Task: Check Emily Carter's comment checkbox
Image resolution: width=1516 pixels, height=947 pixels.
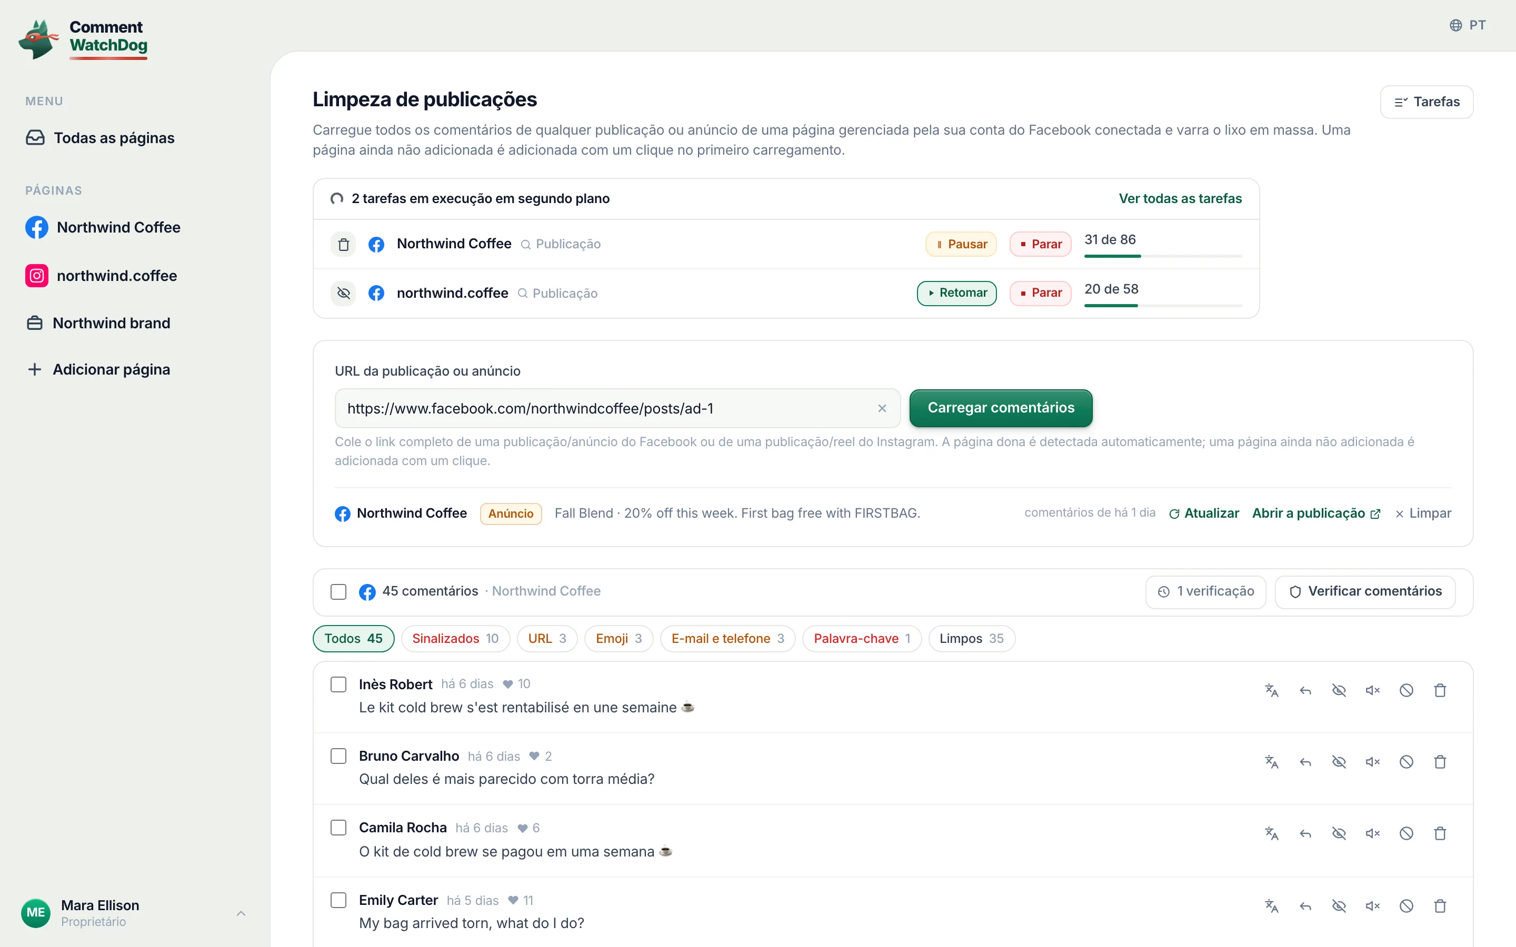Action: [x=338, y=900]
